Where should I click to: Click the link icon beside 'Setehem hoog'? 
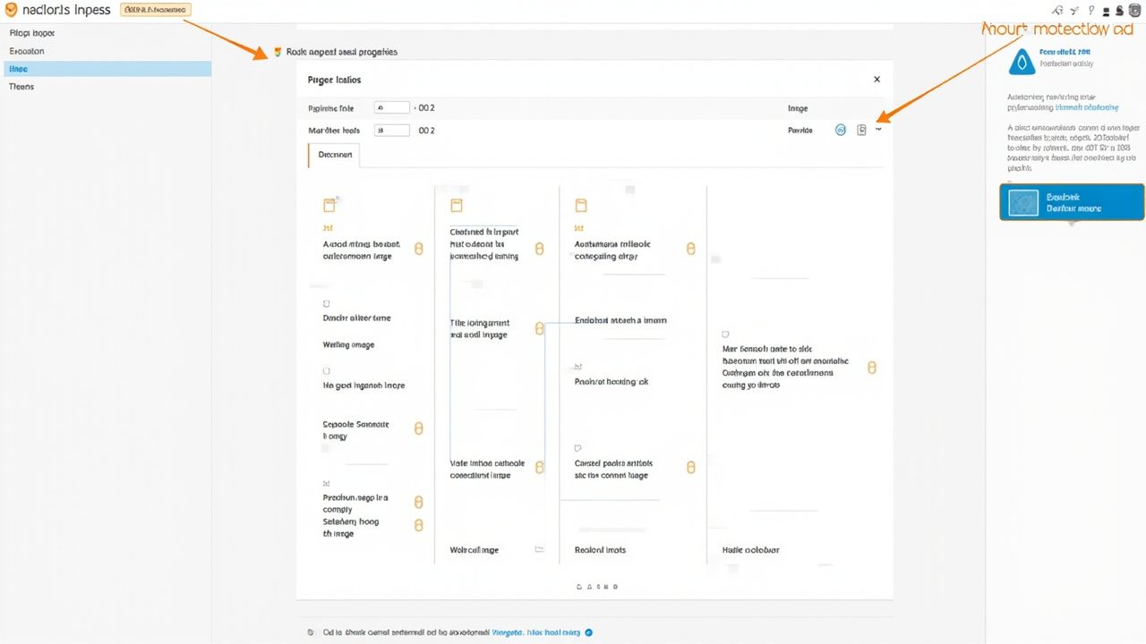point(418,525)
